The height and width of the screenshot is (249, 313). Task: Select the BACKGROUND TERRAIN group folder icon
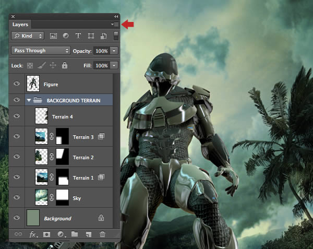tap(38, 100)
